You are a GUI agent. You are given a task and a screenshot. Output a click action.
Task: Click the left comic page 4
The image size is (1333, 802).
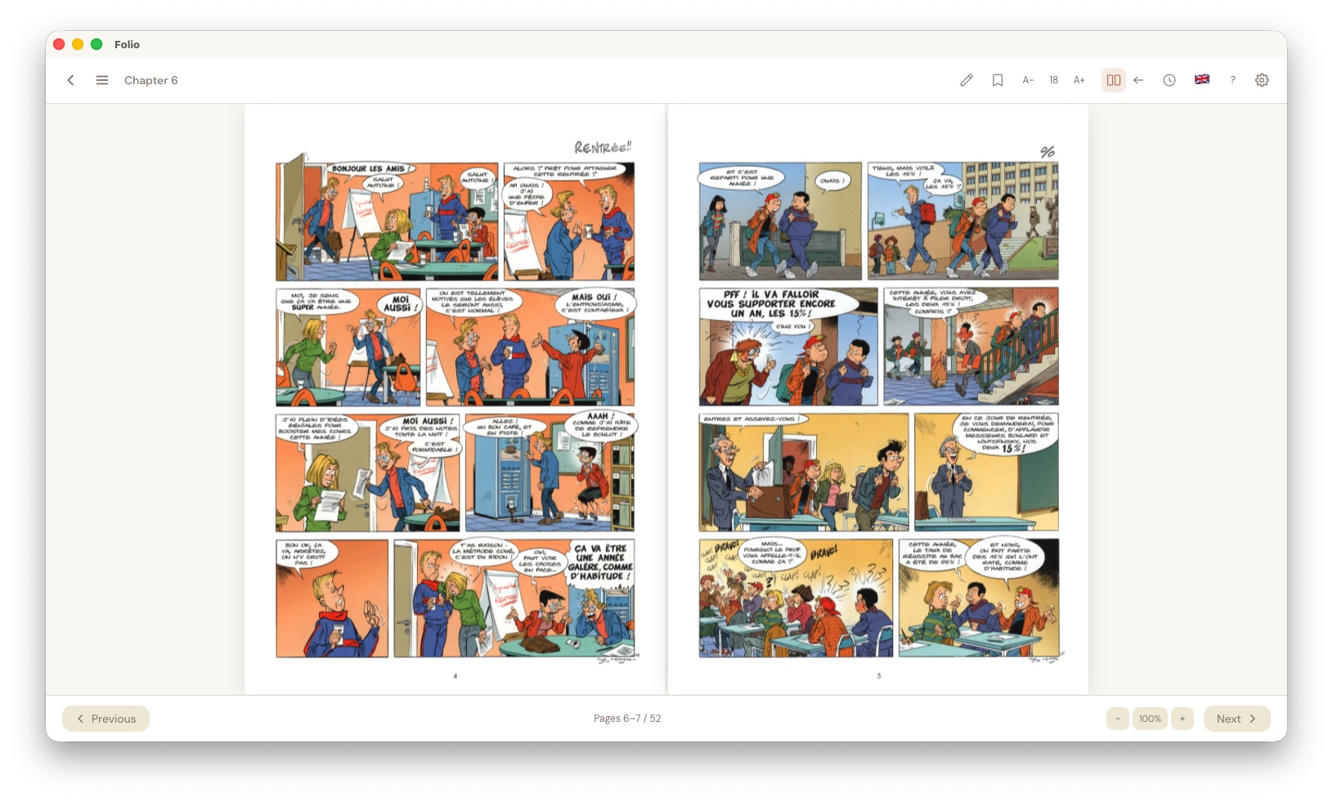tap(455, 399)
